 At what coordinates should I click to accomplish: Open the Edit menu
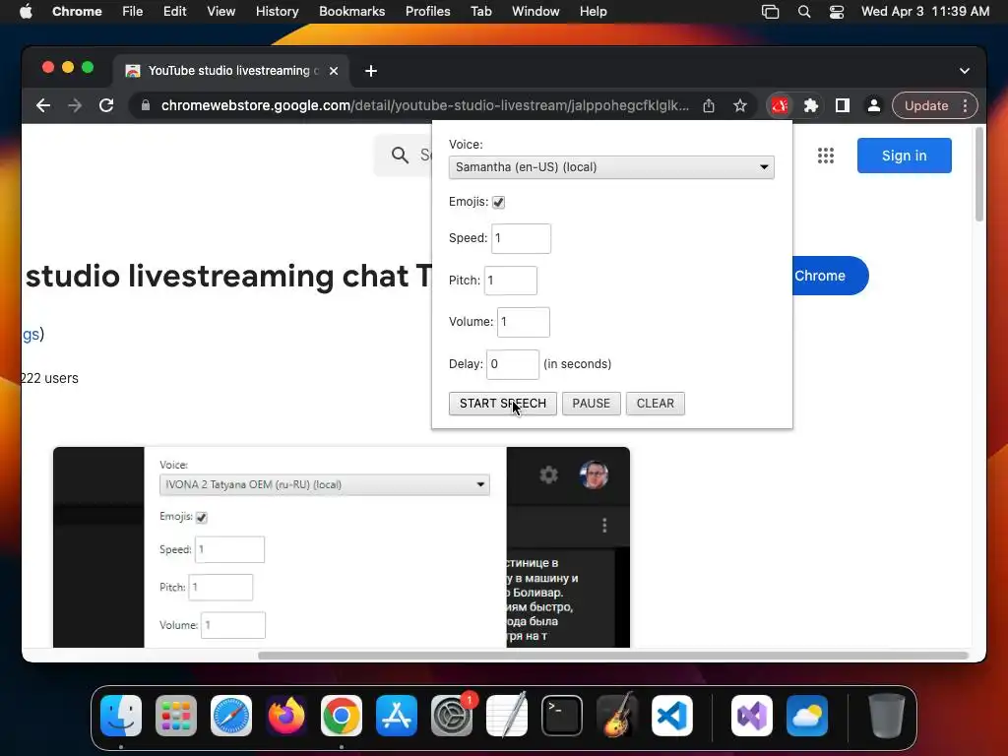tap(174, 12)
